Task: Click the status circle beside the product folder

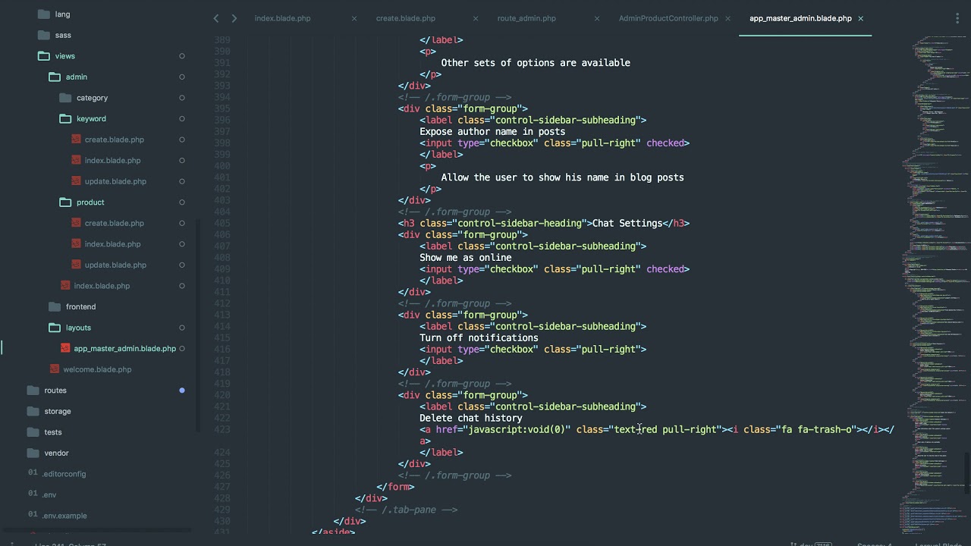Action: tap(182, 202)
